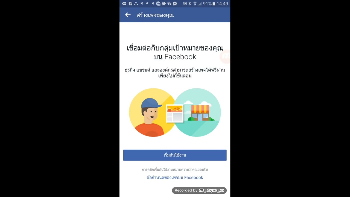The height and width of the screenshot is (197, 350).
Task: Tap the Wi-Fi status icon
Action: (195, 4)
